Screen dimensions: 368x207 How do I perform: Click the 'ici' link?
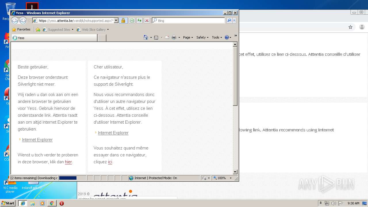click(x=110, y=162)
